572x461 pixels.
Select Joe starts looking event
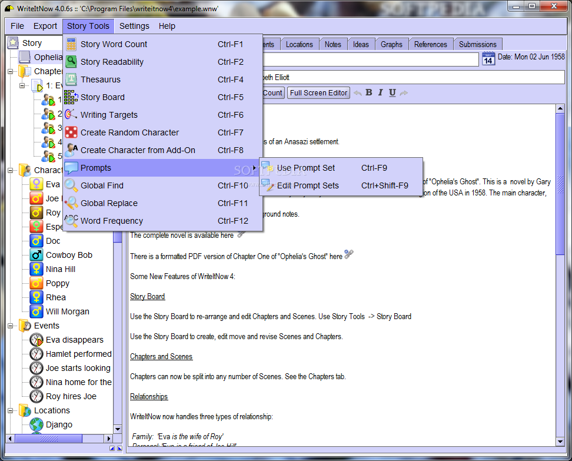[x=78, y=368]
